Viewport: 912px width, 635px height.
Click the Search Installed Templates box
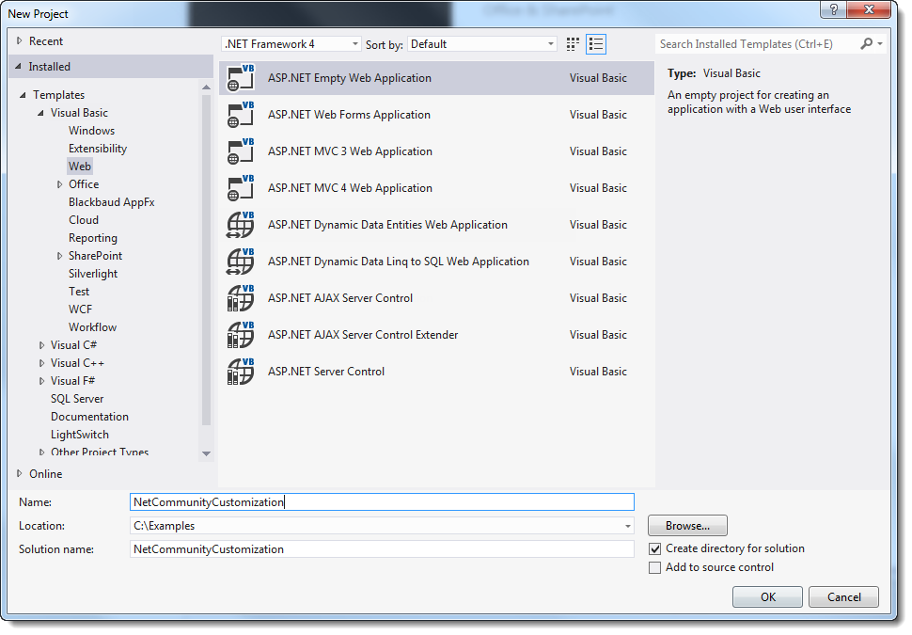(x=756, y=44)
